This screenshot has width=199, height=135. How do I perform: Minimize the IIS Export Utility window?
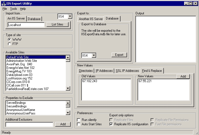[x=186, y=4]
